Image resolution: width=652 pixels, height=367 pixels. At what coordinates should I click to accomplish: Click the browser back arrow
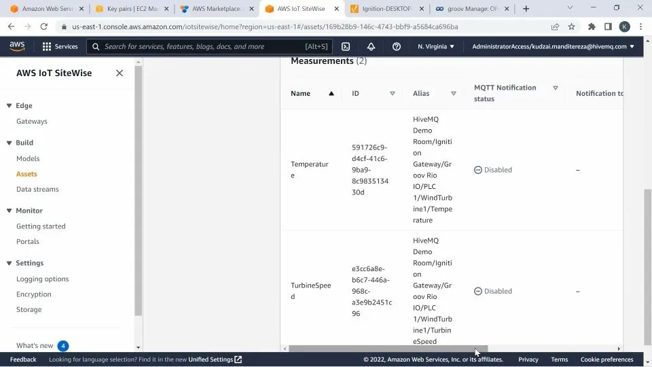12,27
